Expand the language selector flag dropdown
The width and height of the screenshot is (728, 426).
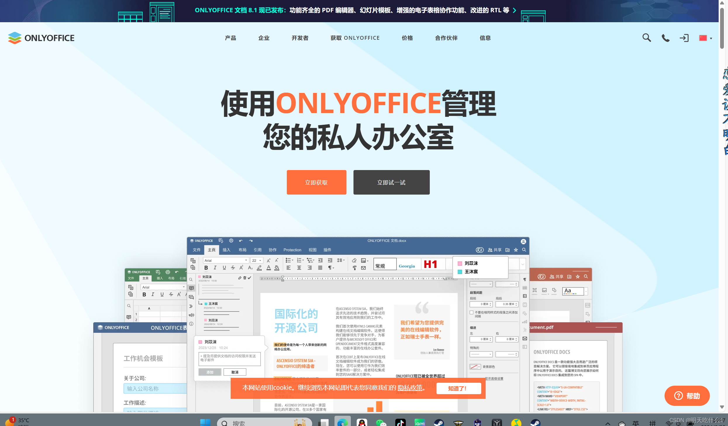pos(705,38)
